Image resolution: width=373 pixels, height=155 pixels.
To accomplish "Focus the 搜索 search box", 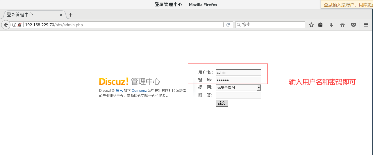I will pos(270,25).
